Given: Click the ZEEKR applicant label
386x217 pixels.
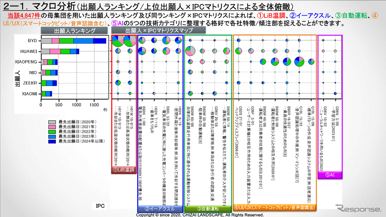Looking at the screenshot, I should [30, 83].
